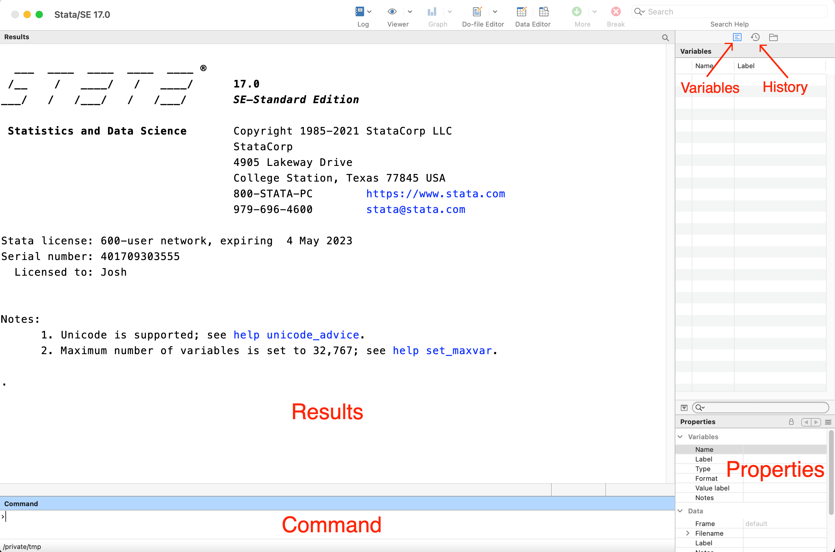This screenshot has height=552, width=835.
Task: Show the History panel icon
Action: point(755,37)
